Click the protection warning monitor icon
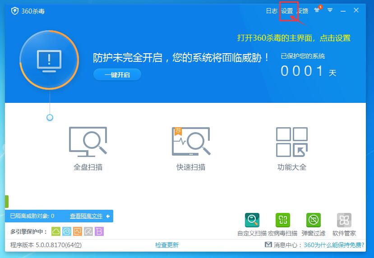 pos(49,60)
